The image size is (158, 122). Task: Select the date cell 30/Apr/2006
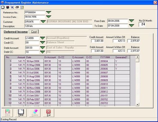[x=35, y=61]
